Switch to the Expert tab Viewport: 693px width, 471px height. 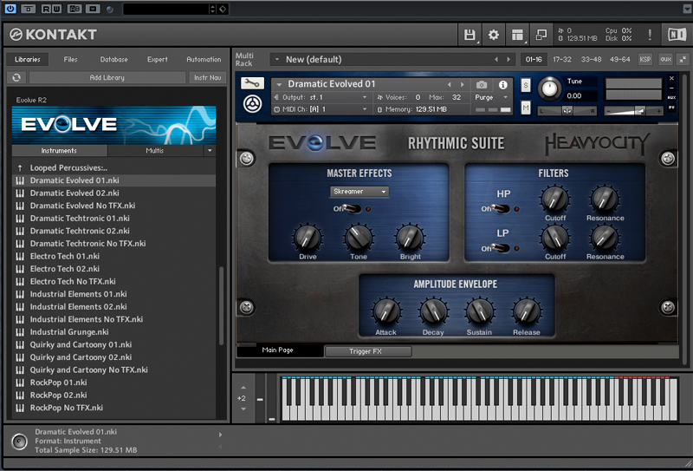[x=158, y=59]
